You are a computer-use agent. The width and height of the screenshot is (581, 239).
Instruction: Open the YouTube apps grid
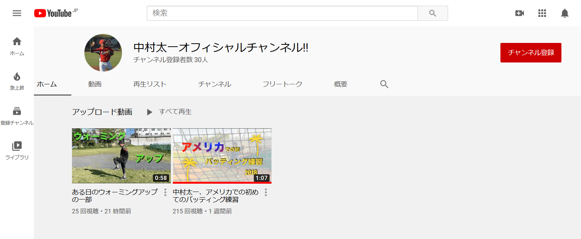tap(542, 13)
